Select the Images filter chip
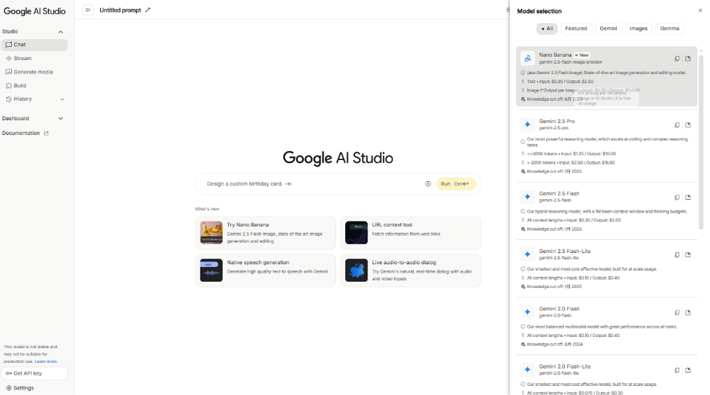The width and height of the screenshot is (710, 395). (x=639, y=29)
